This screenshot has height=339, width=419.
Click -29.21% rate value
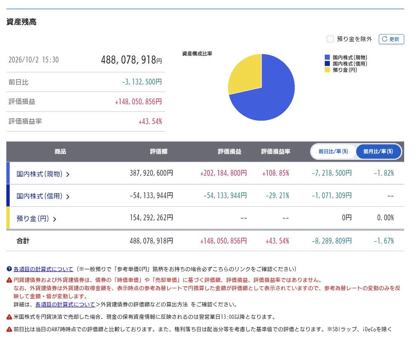coord(277,195)
